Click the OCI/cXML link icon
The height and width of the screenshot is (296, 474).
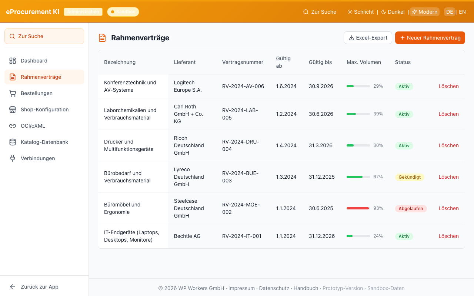coord(13,126)
